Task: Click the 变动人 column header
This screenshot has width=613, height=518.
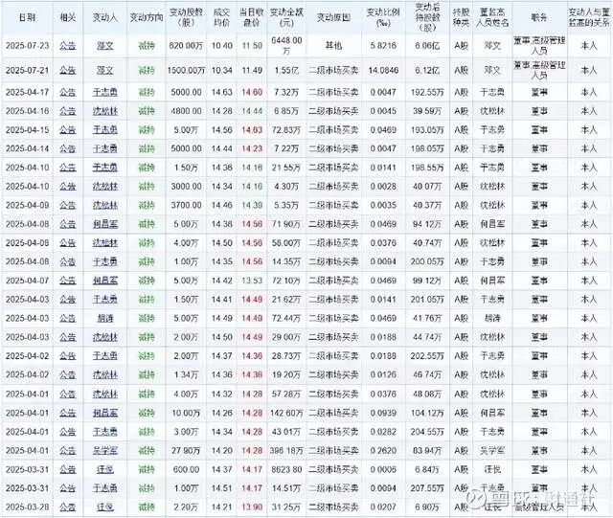Action: click(105, 17)
